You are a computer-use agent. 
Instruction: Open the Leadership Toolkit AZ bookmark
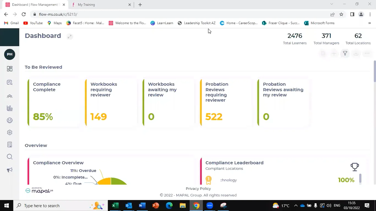[x=197, y=23]
